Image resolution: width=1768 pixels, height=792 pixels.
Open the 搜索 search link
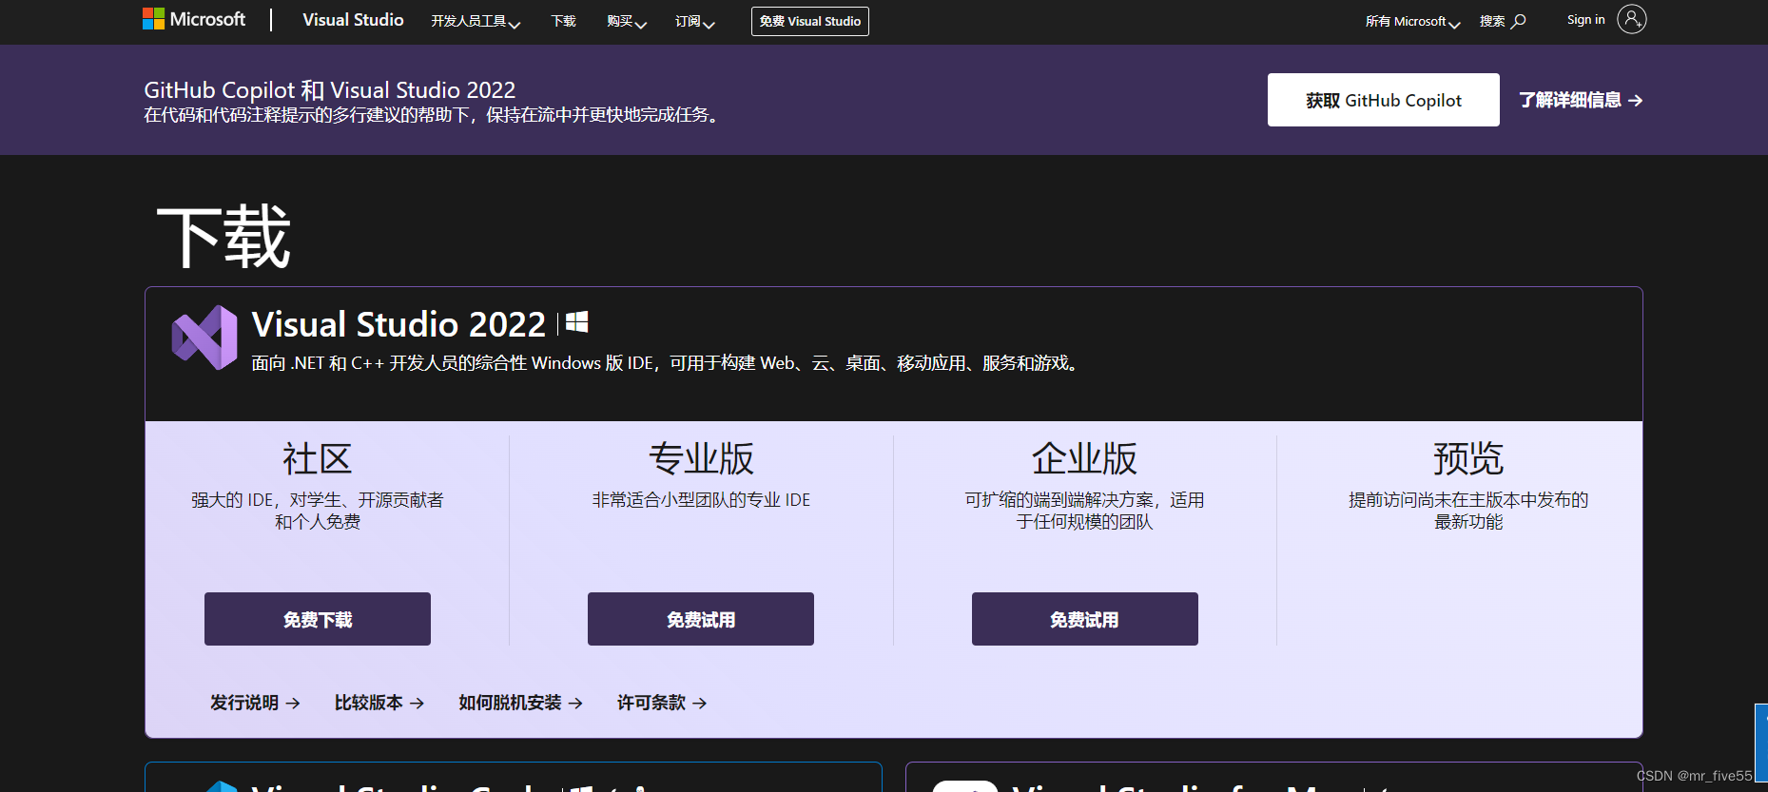[1492, 21]
